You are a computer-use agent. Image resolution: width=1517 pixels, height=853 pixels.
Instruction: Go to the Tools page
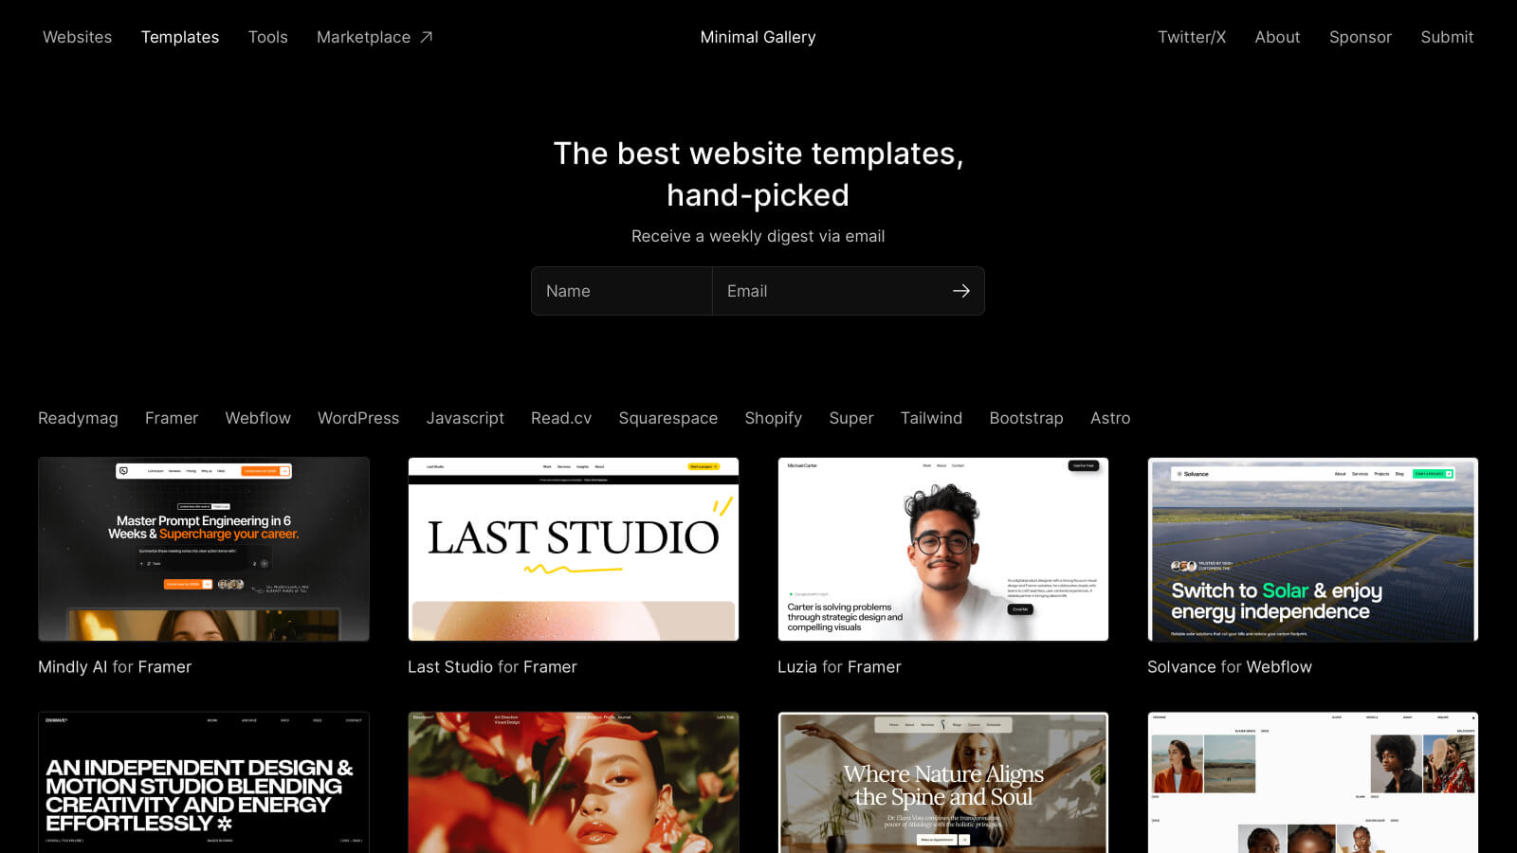(267, 37)
